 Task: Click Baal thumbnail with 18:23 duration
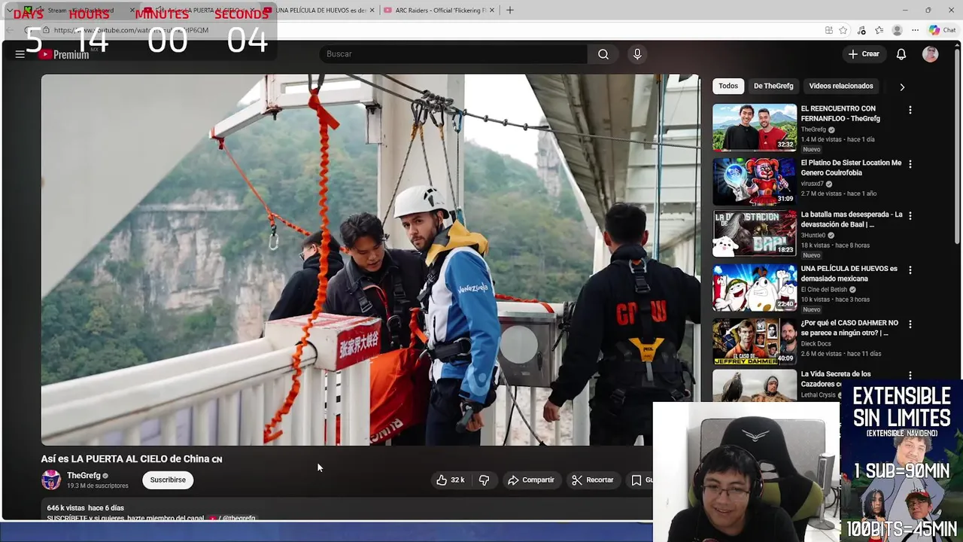(x=755, y=233)
